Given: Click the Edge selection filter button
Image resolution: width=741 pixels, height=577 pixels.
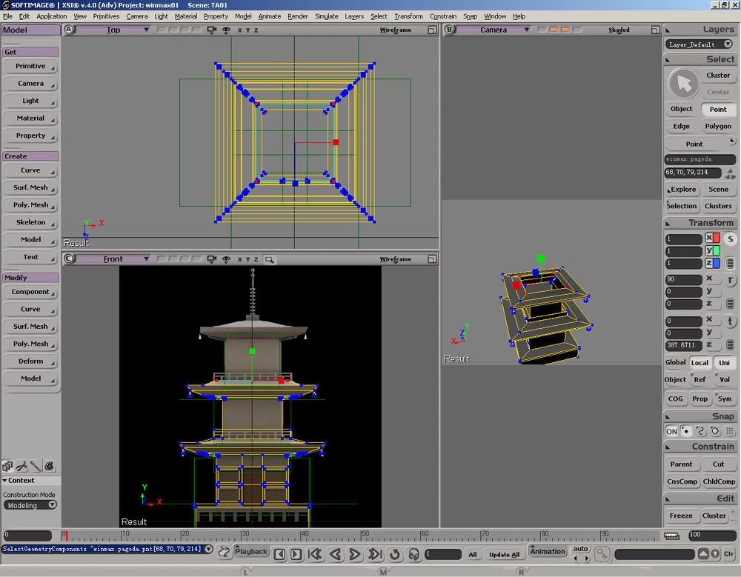Looking at the screenshot, I should point(681,126).
